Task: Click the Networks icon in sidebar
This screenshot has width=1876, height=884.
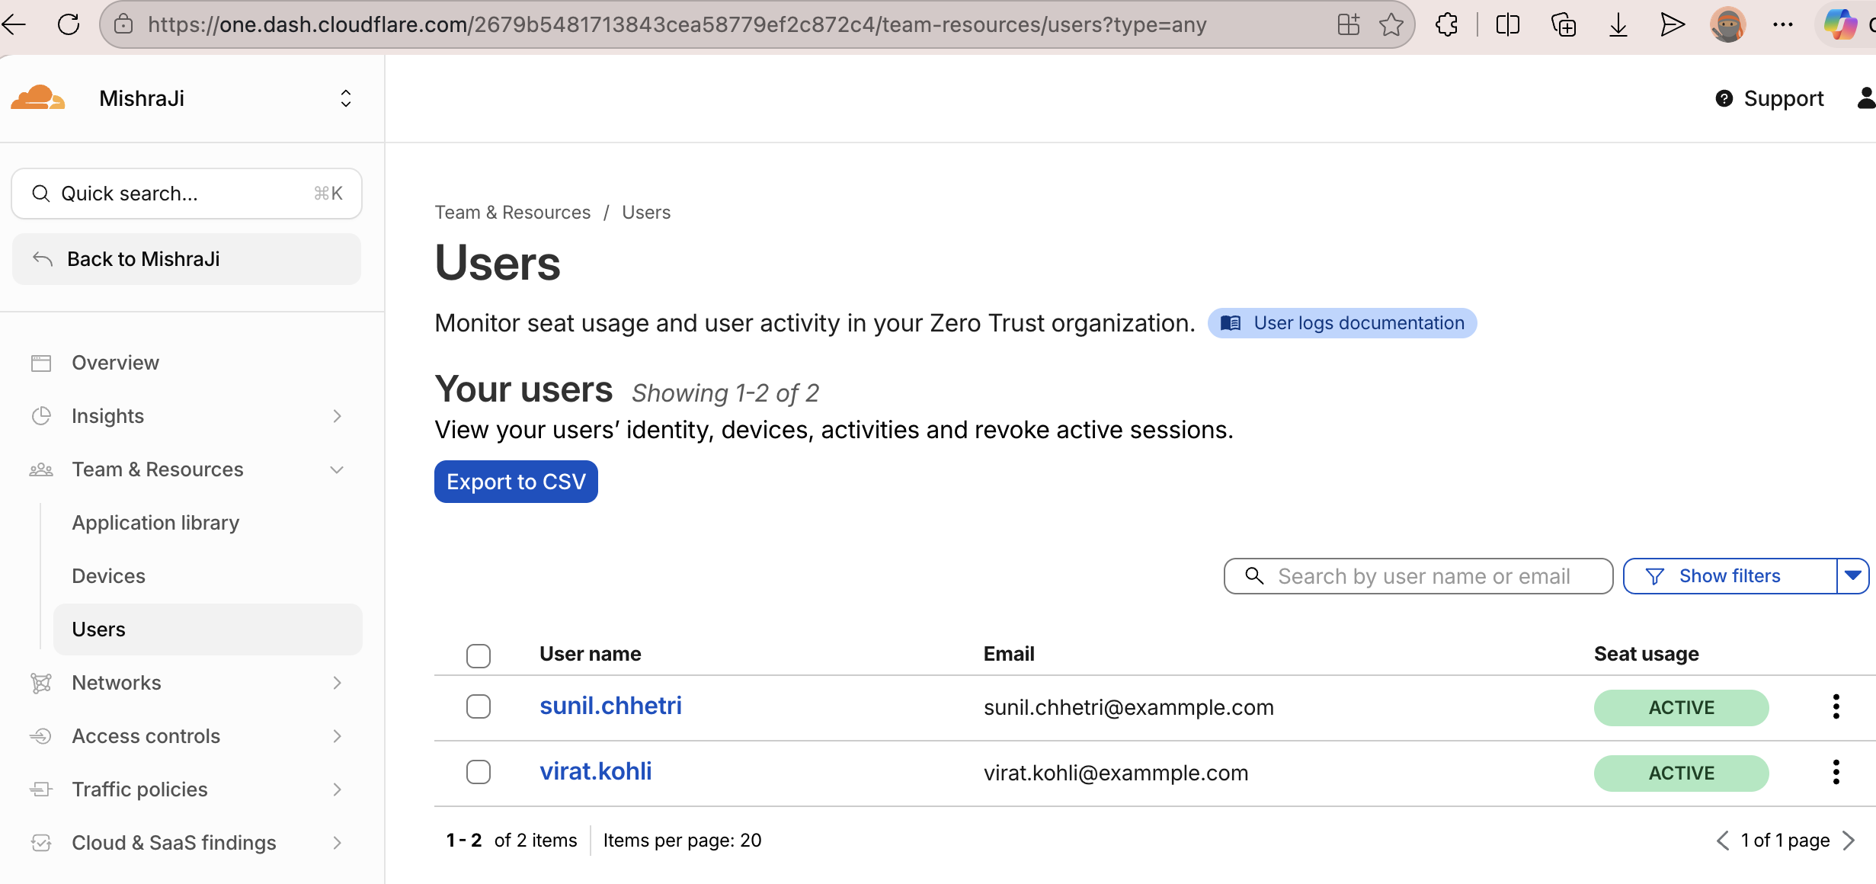Action: [x=42, y=683]
